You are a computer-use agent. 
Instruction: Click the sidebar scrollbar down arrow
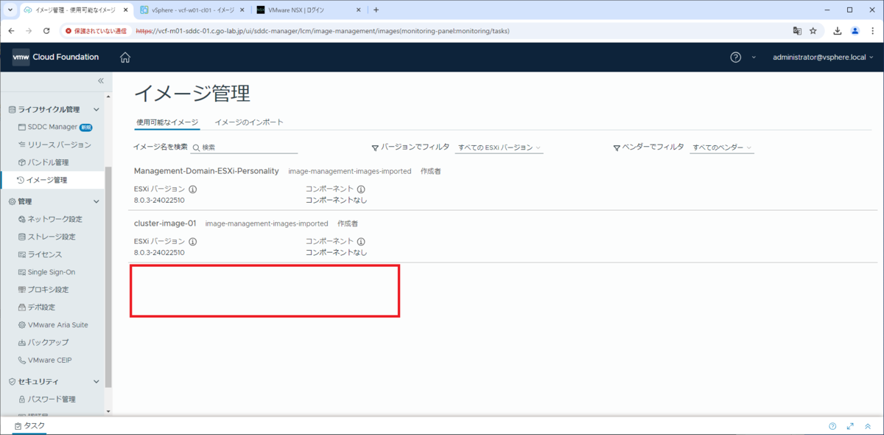[109, 411]
